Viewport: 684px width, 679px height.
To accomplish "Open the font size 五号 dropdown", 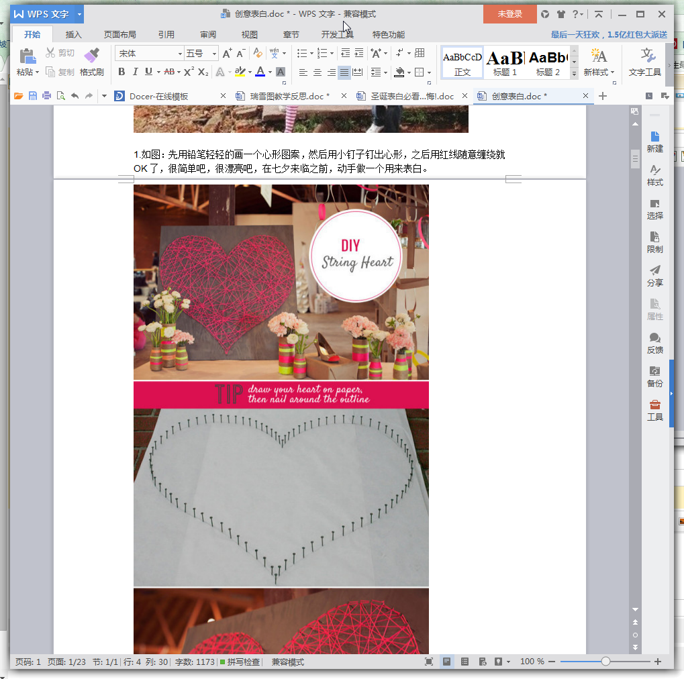I will coord(214,54).
